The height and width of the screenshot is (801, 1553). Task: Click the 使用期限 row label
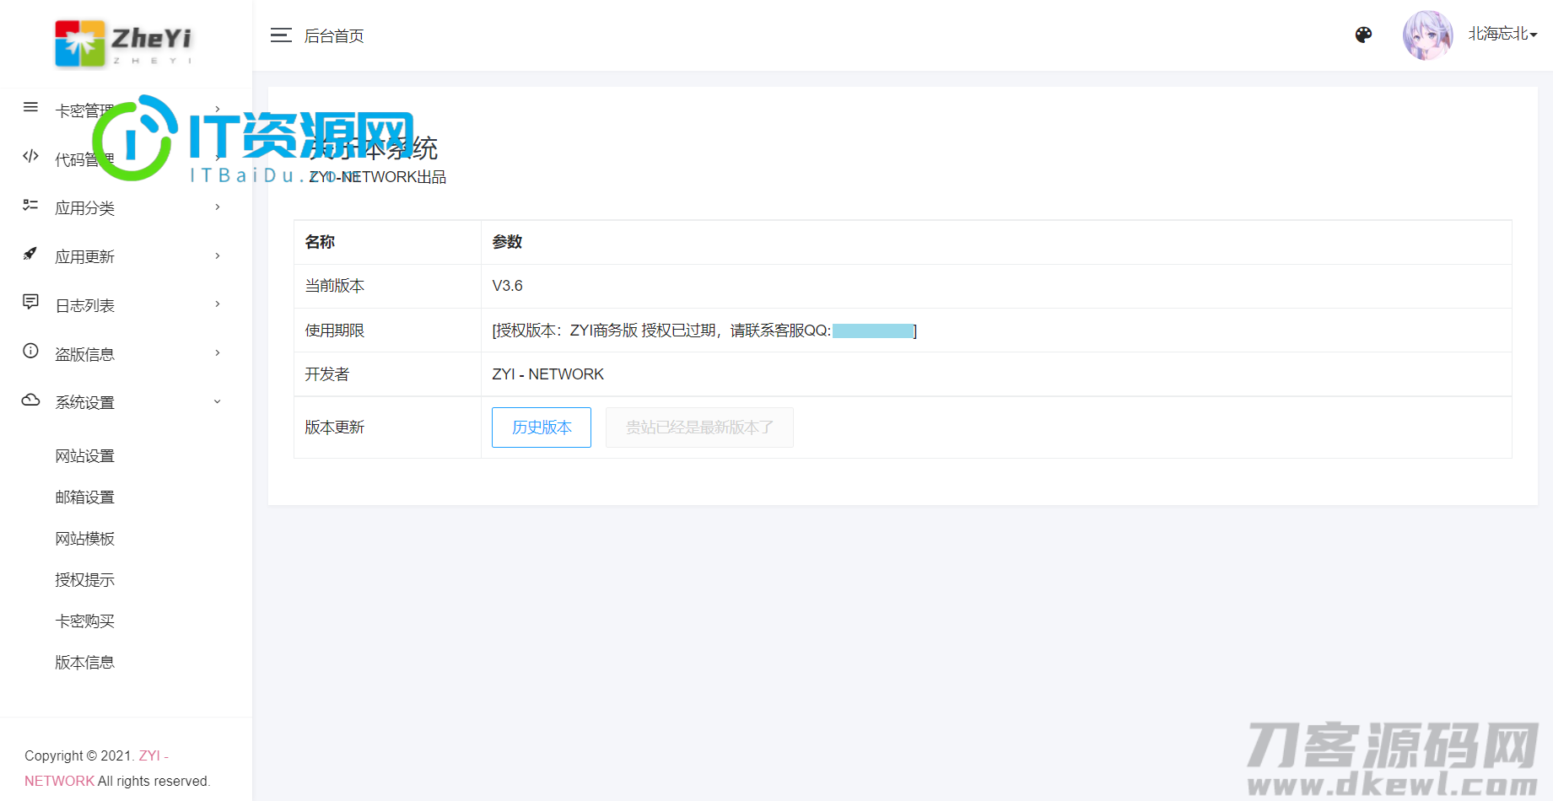335,331
